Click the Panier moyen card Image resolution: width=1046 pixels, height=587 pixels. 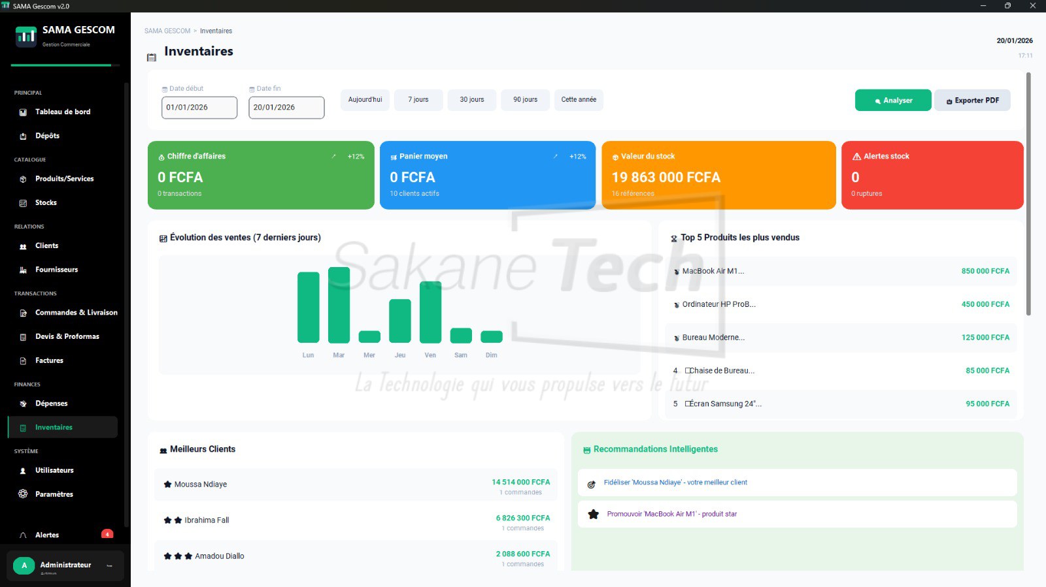pos(488,175)
